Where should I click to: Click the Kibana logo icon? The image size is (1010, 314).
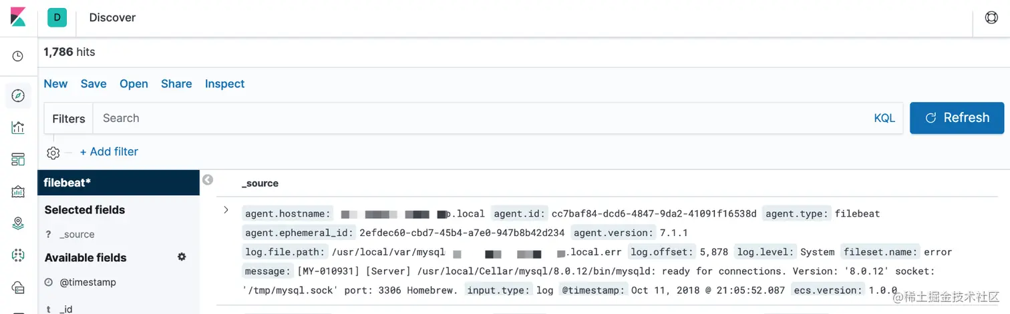pyautogui.click(x=18, y=17)
